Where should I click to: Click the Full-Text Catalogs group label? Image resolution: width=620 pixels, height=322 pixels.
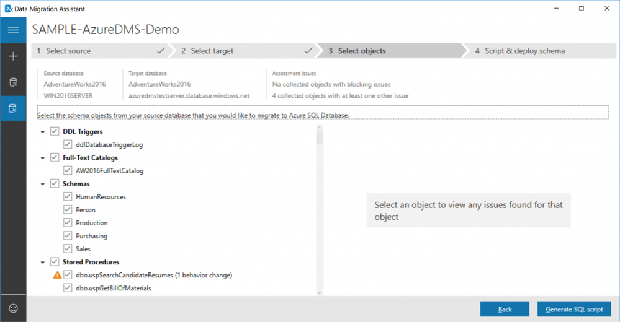pos(90,158)
